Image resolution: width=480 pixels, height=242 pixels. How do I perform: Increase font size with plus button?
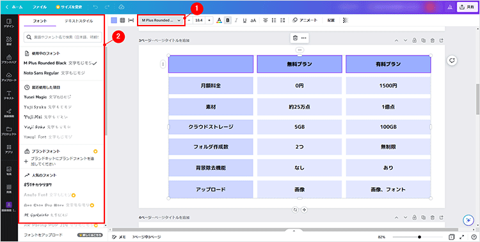(209, 20)
